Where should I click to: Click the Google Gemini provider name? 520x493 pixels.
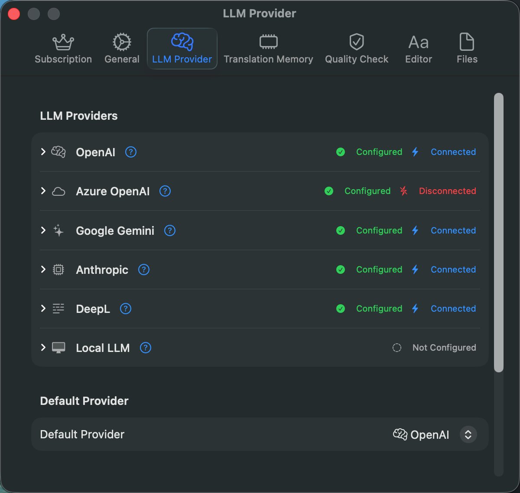coord(115,231)
